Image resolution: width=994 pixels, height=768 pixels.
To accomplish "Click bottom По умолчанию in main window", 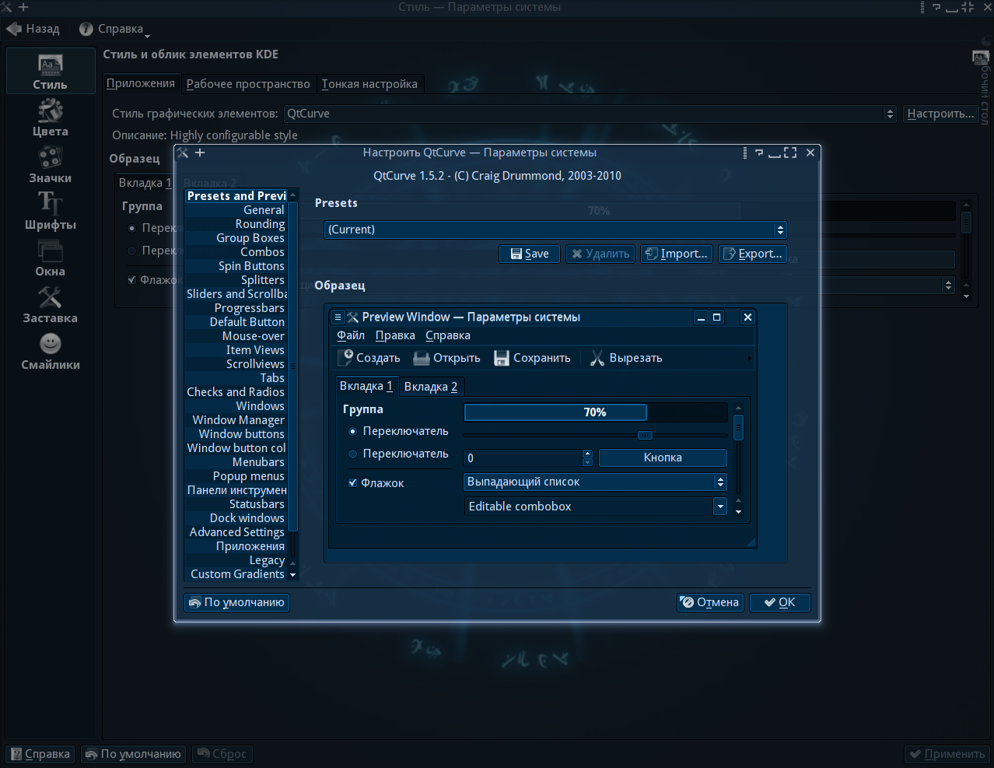I will 134,754.
